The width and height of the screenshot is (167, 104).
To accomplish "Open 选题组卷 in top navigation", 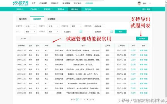I will pyautogui.click(x=89, y=3).
